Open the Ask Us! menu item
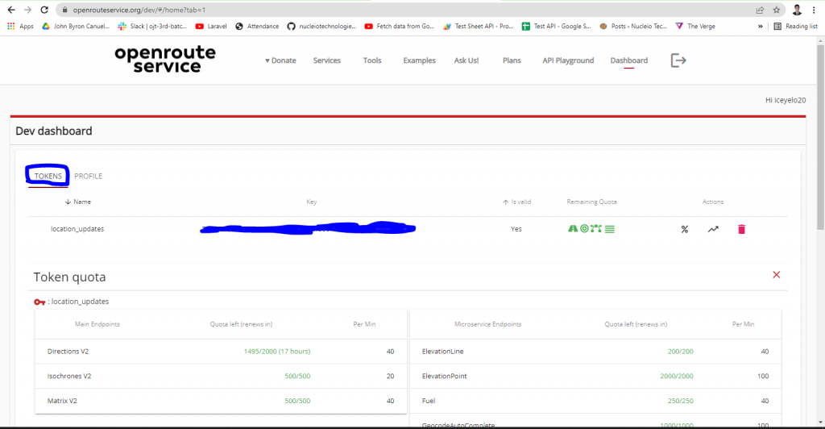This screenshot has height=429, width=825. (466, 60)
